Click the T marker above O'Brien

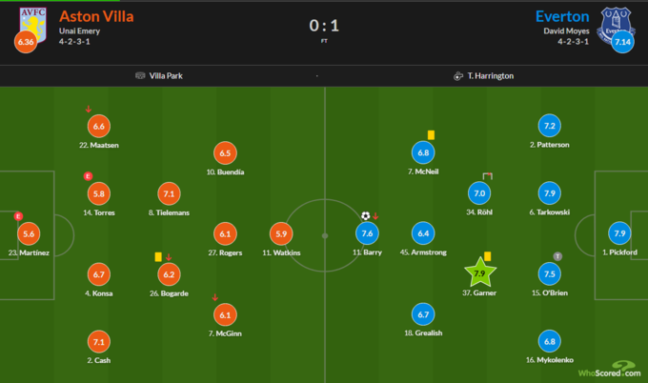(557, 256)
